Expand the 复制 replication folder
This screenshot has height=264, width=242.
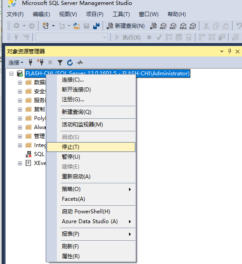(20, 110)
